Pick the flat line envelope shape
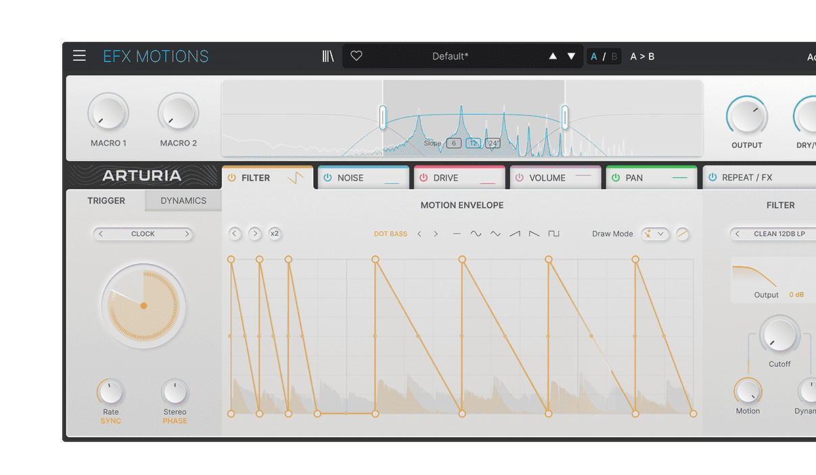Screen dimensions: 816x475 (457, 234)
